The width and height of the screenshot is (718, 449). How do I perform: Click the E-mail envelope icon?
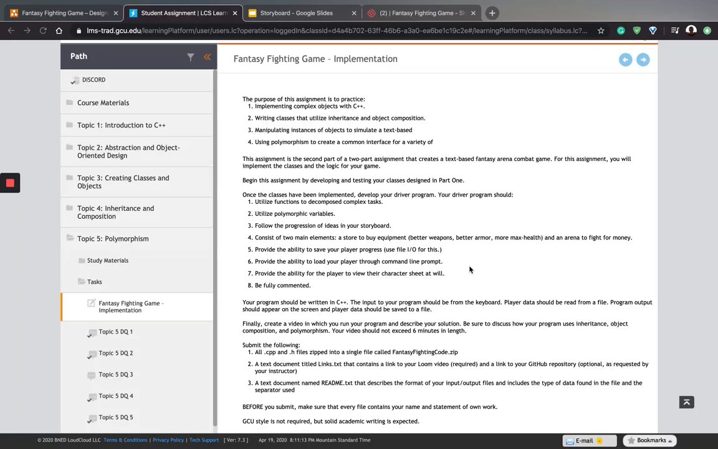click(x=570, y=442)
